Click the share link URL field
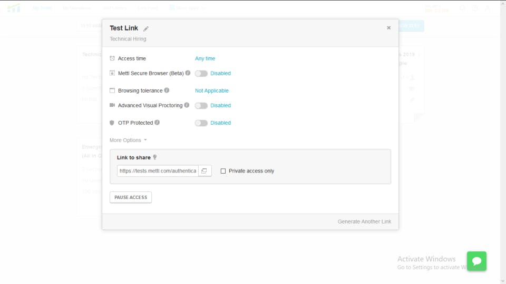506x284 pixels. [158, 170]
